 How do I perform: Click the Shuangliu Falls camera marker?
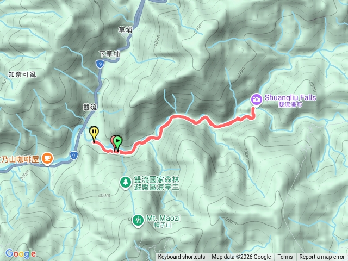point(256,100)
